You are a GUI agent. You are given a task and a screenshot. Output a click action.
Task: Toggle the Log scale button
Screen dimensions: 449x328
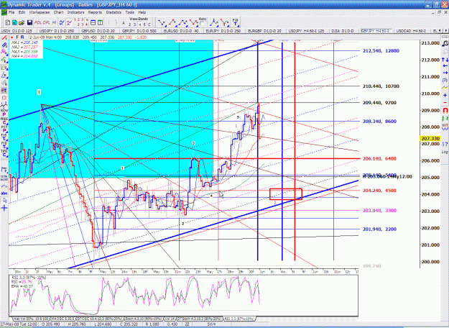tap(445, 152)
